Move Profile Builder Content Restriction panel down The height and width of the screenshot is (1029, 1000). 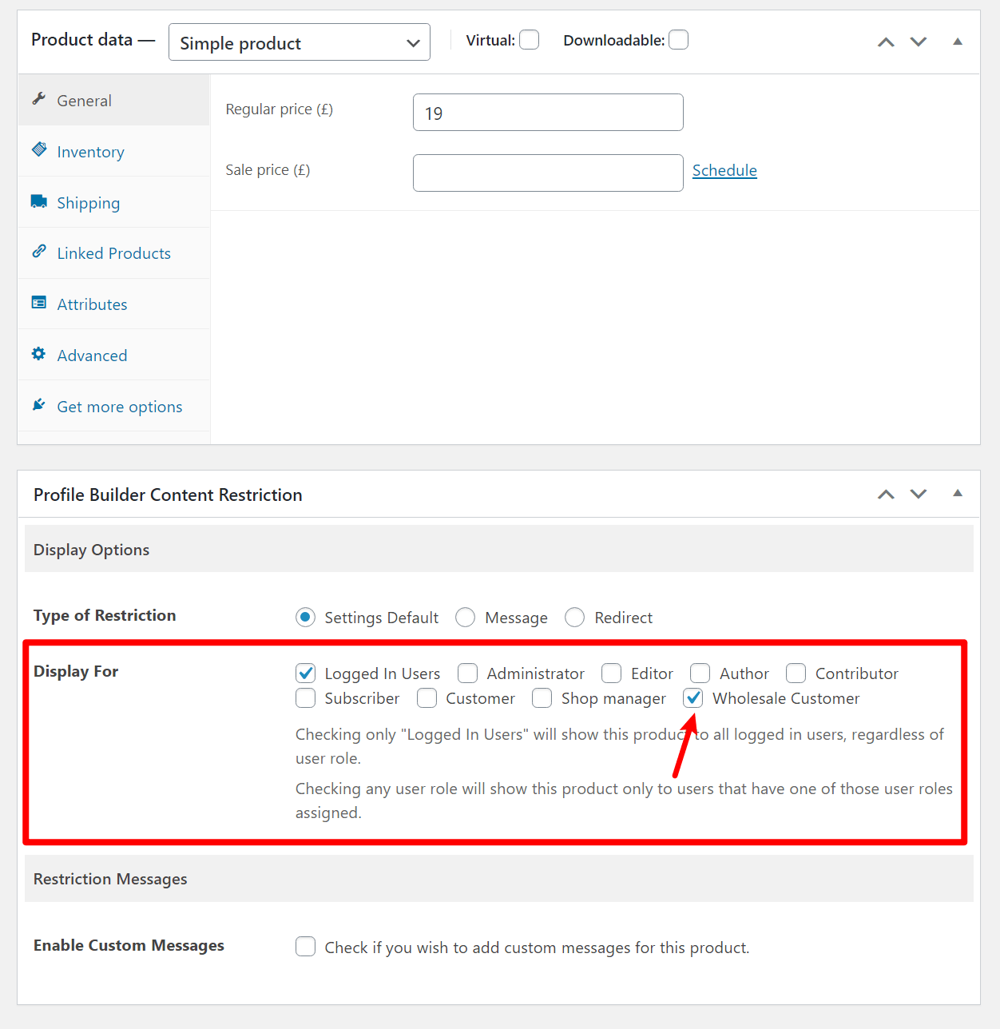tap(919, 494)
